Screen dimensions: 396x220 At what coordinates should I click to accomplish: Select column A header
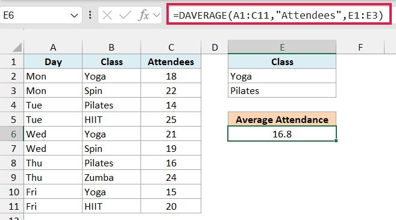pyautogui.click(x=53, y=47)
